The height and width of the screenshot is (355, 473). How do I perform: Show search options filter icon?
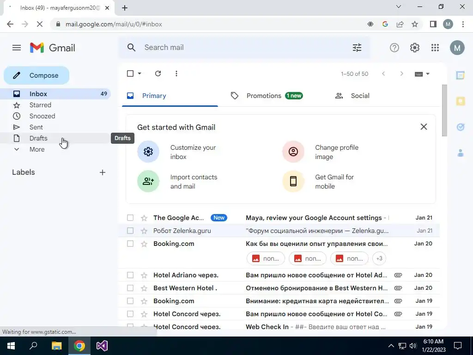[357, 48]
